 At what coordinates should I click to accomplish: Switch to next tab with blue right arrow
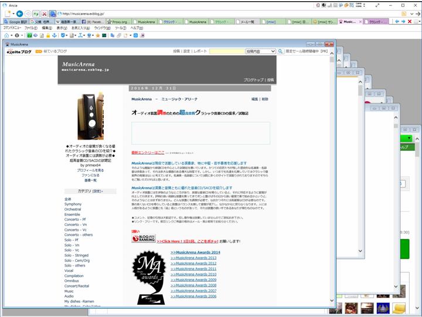pos(403,22)
